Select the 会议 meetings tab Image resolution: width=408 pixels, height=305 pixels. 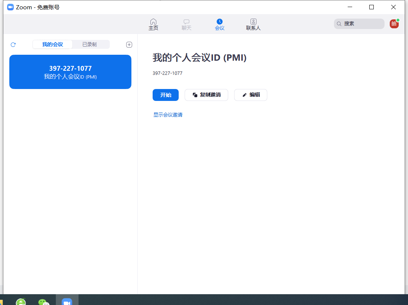[x=220, y=25]
